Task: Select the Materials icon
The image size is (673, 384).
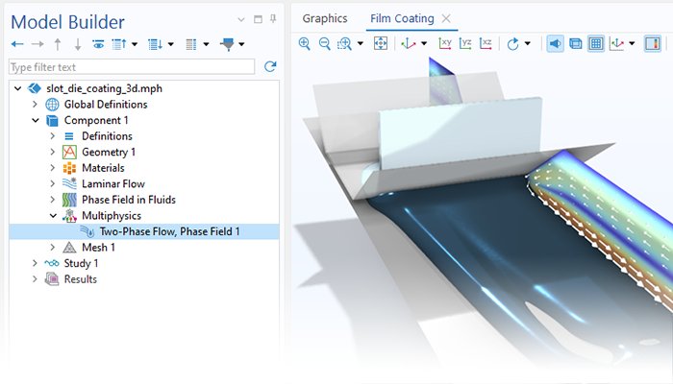Action: [x=69, y=168]
